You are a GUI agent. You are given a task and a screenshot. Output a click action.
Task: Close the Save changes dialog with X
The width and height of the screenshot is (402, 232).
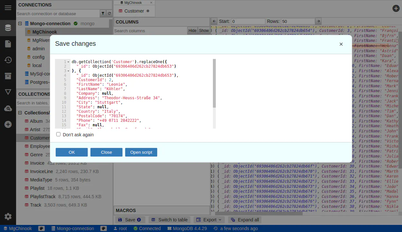point(341,44)
